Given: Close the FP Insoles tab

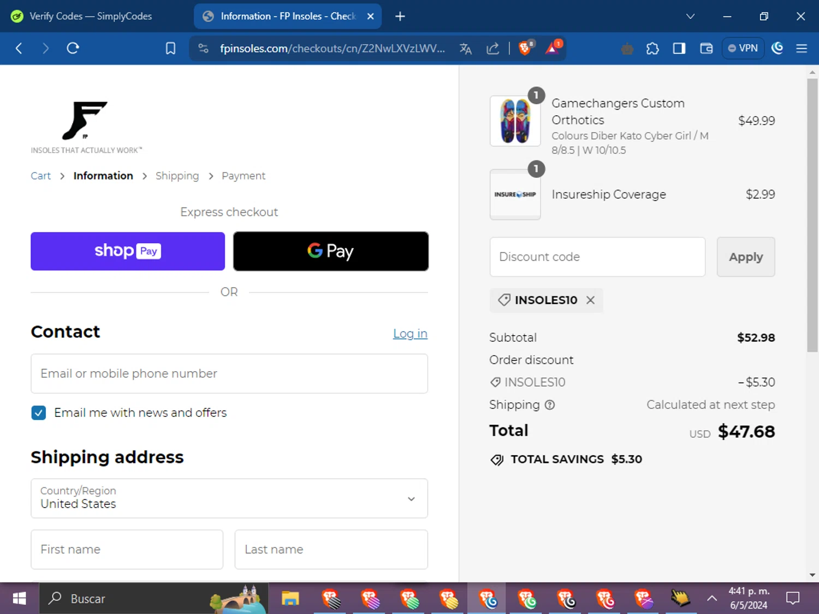Looking at the screenshot, I should (370, 16).
